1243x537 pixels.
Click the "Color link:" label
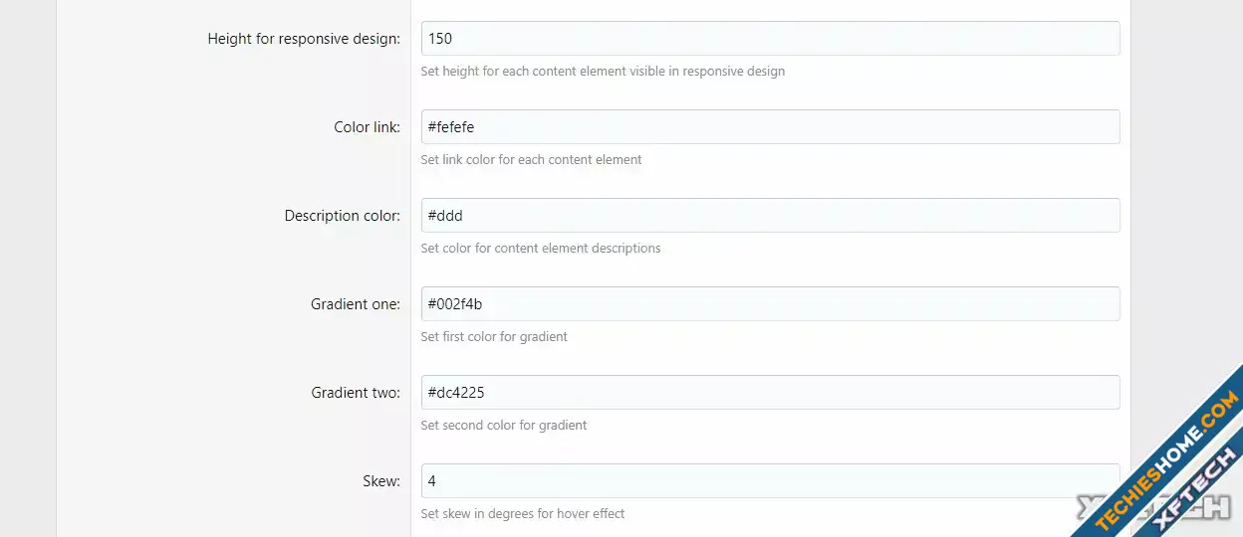point(367,127)
